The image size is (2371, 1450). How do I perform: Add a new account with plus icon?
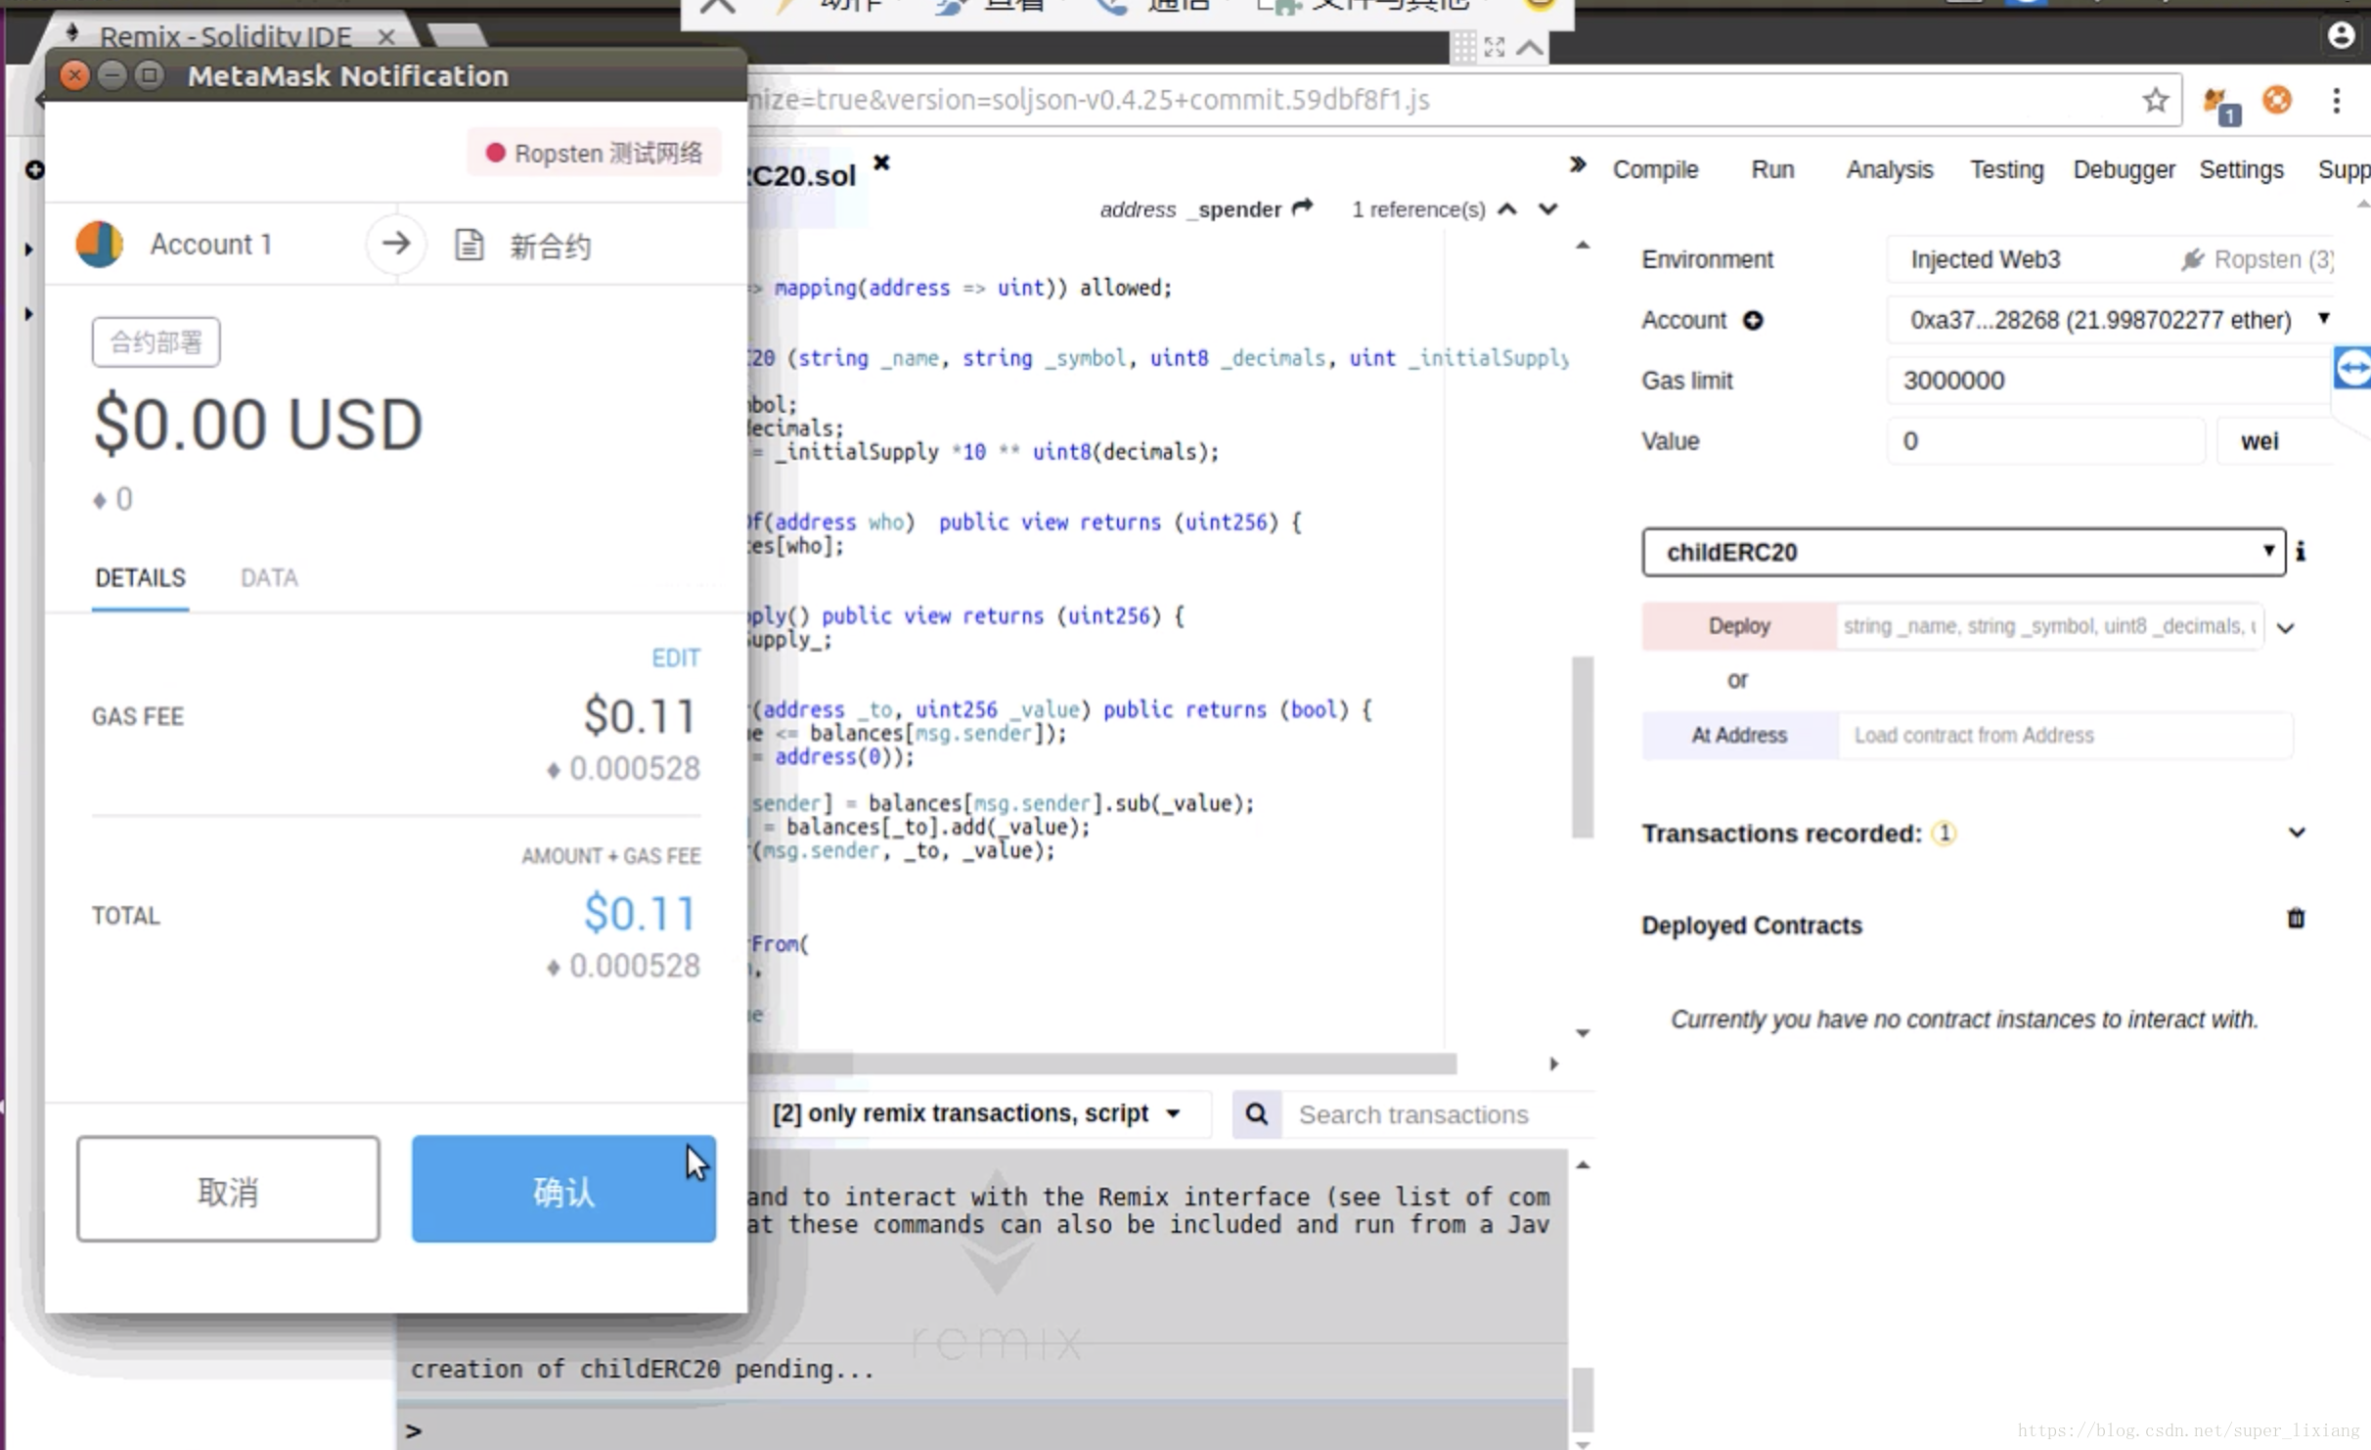tap(1753, 320)
